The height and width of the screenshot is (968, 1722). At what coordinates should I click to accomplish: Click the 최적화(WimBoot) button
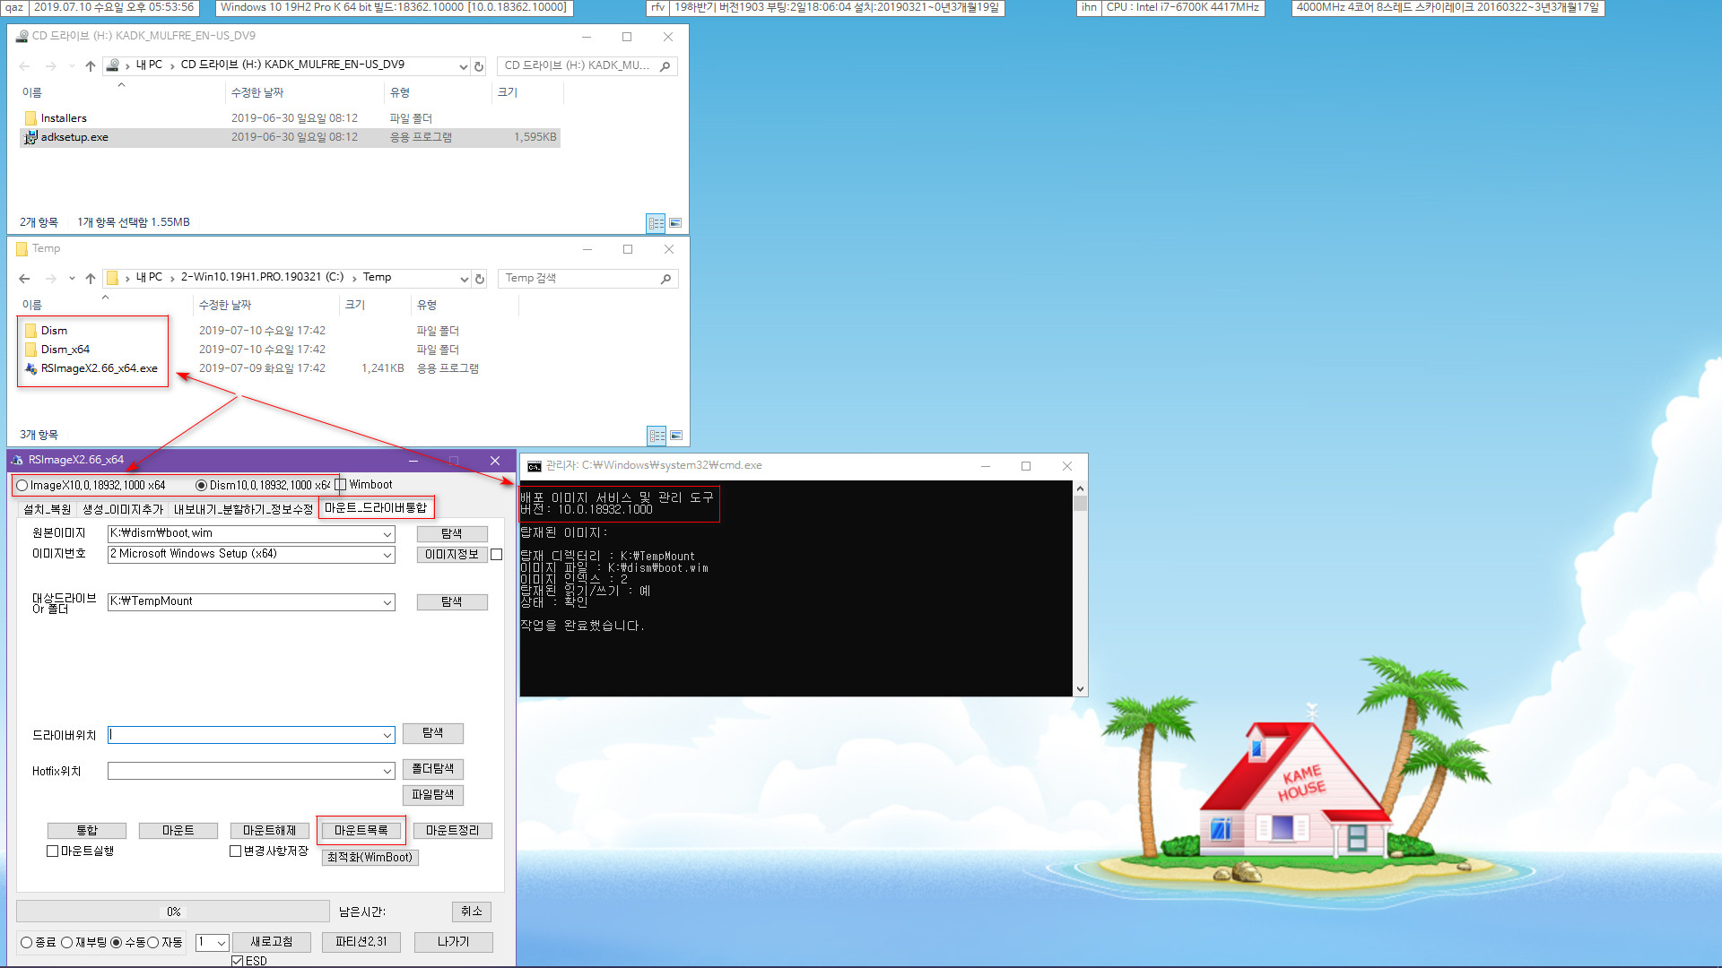(x=370, y=858)
